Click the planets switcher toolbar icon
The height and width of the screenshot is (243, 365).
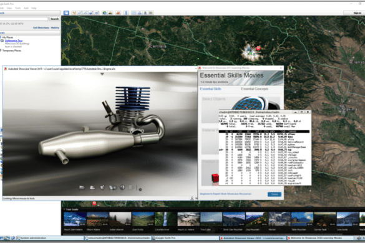tap(119, 13)
